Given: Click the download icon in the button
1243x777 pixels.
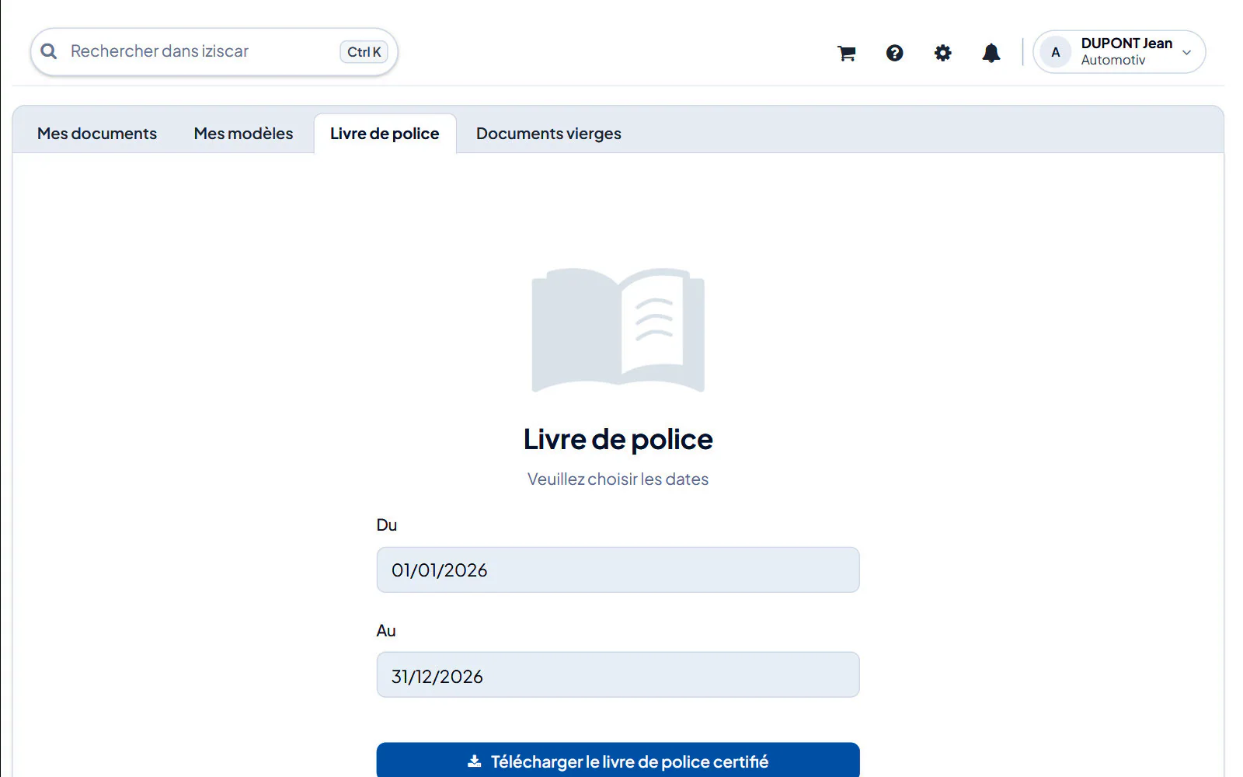Looking at the screenshot, I should click(474, 761).
